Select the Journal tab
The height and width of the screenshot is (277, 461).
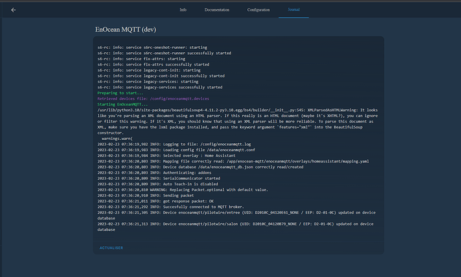(294, 10)
